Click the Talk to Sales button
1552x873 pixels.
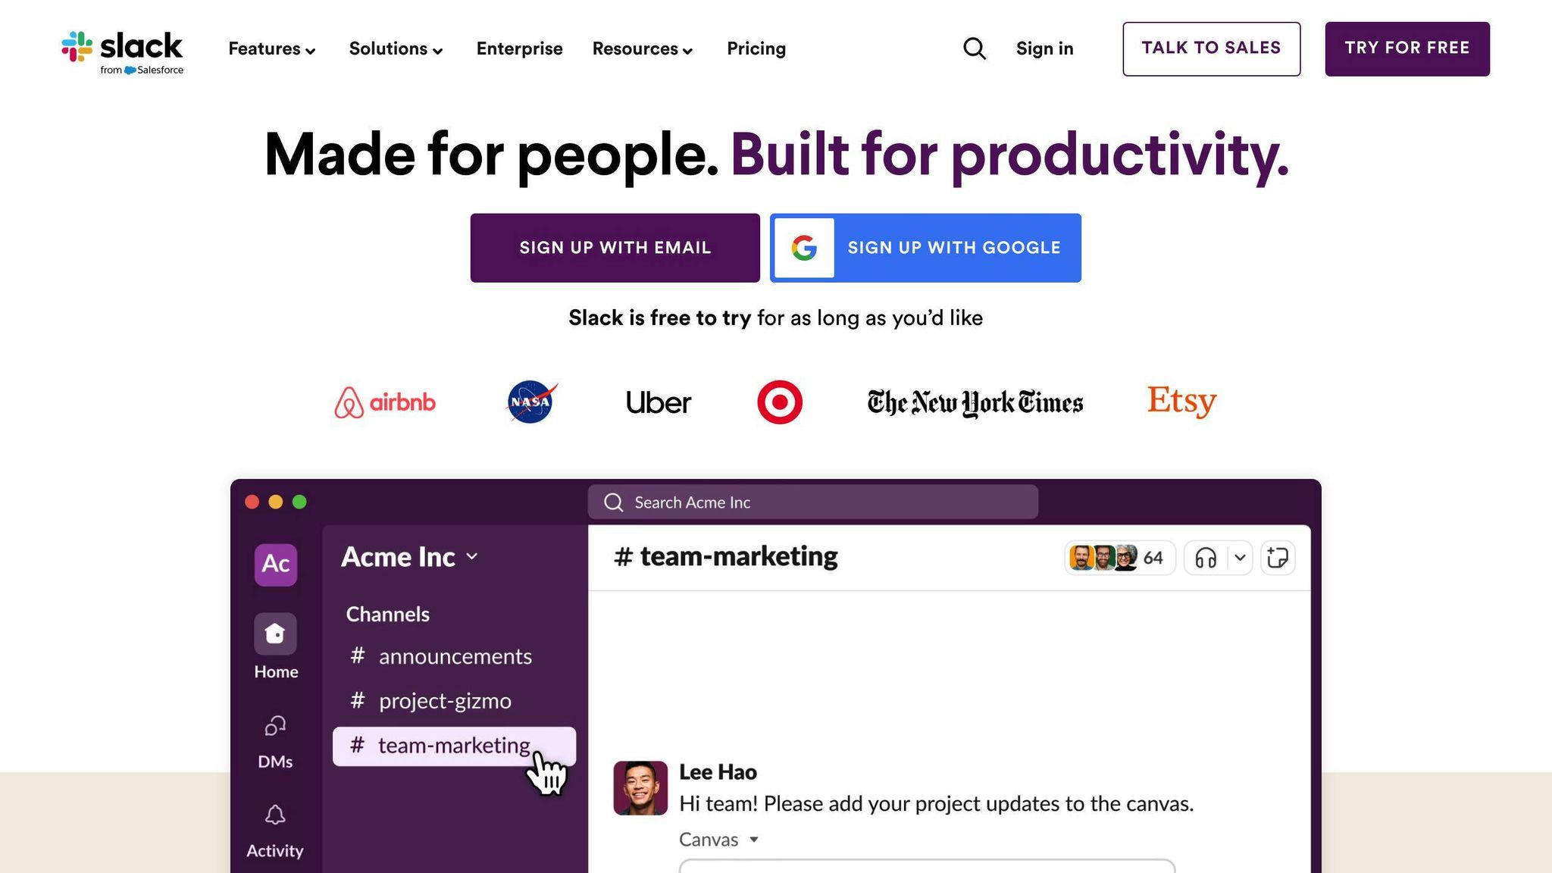[x=1210, y=48]
